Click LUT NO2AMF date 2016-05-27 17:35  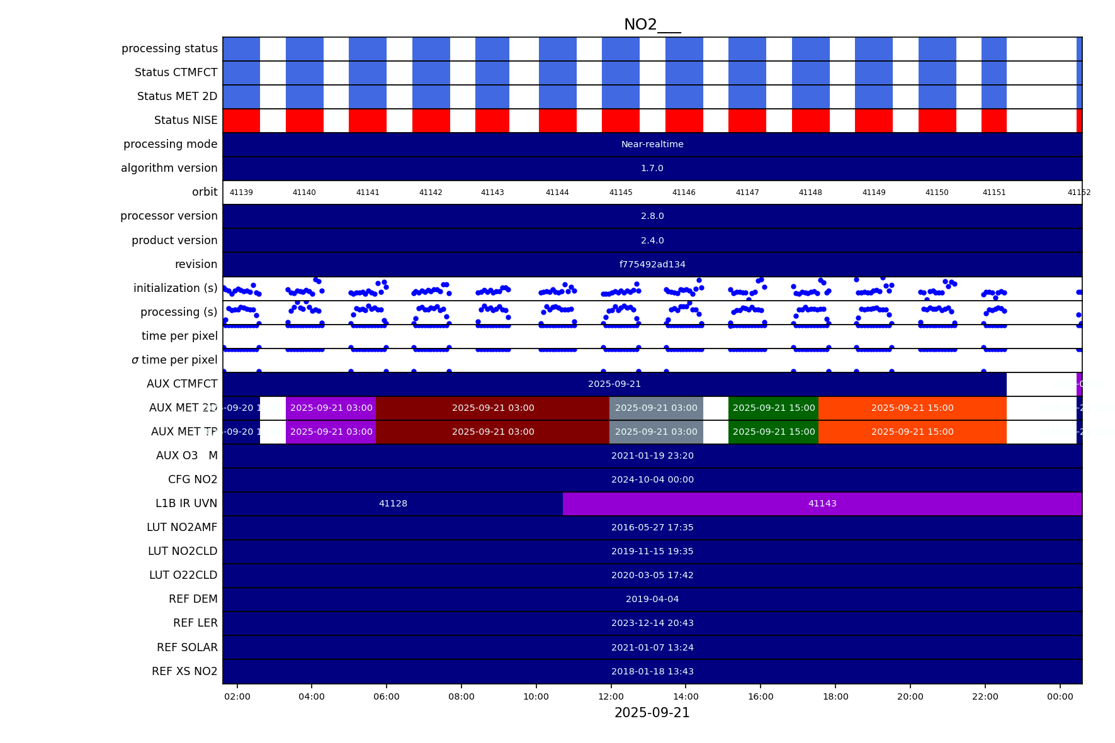(652, 528)
